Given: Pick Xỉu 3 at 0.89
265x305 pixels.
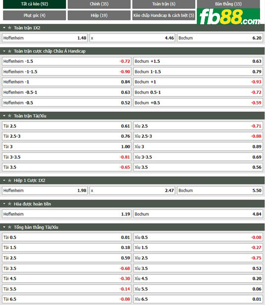Looking at the screenshot, I should [x=198, y=147].
